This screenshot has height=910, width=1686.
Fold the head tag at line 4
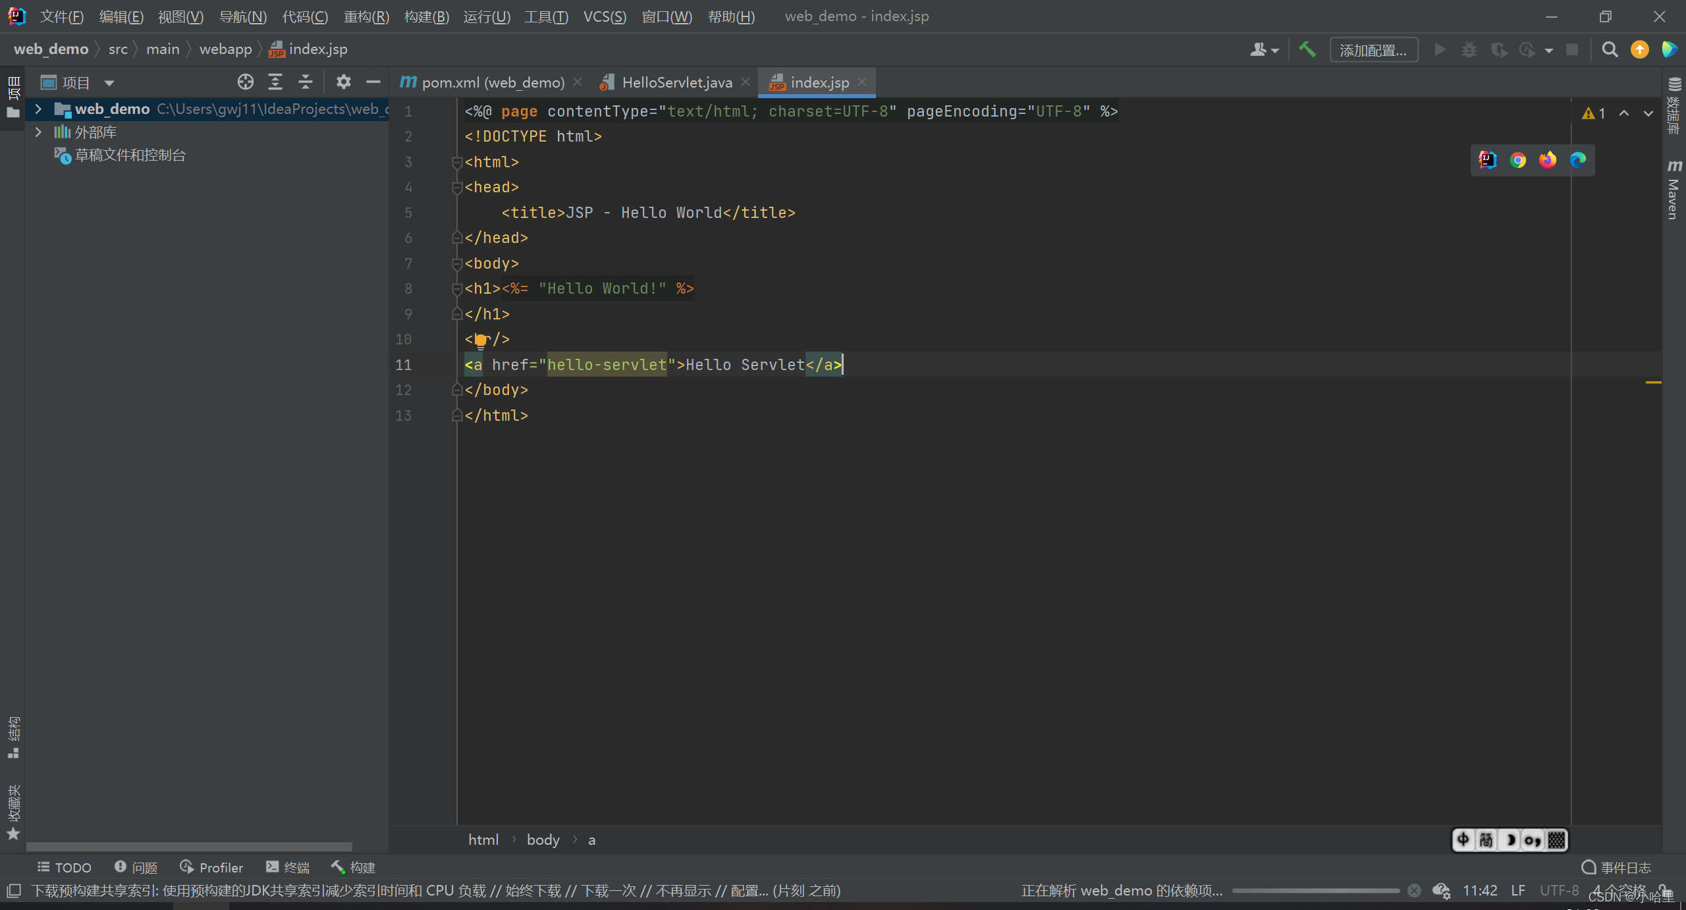click(456, 187)
